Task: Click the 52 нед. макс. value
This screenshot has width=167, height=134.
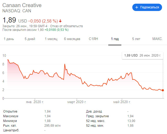Action: coord(131,121)
